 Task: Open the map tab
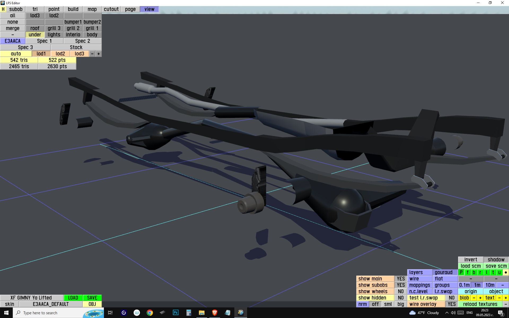coord(92,9)
